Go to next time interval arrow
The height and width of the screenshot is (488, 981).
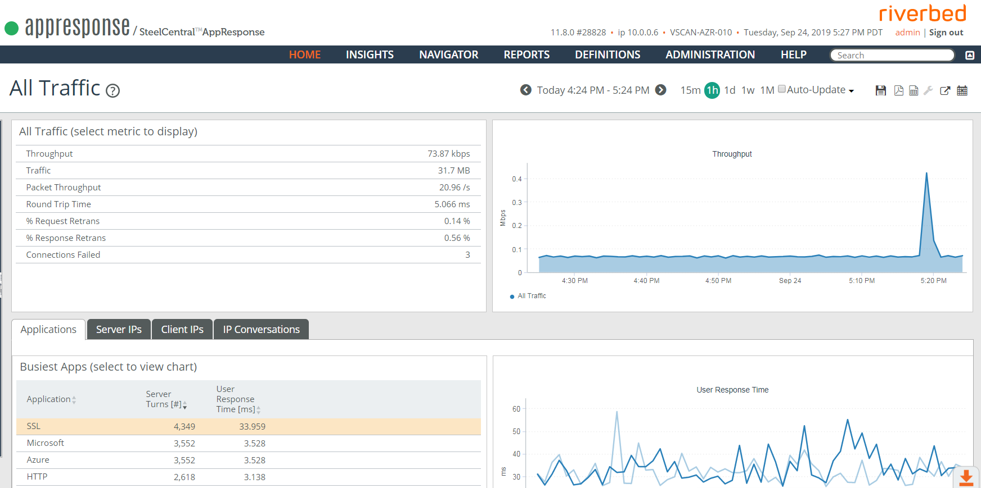click(x=661, y=90)
